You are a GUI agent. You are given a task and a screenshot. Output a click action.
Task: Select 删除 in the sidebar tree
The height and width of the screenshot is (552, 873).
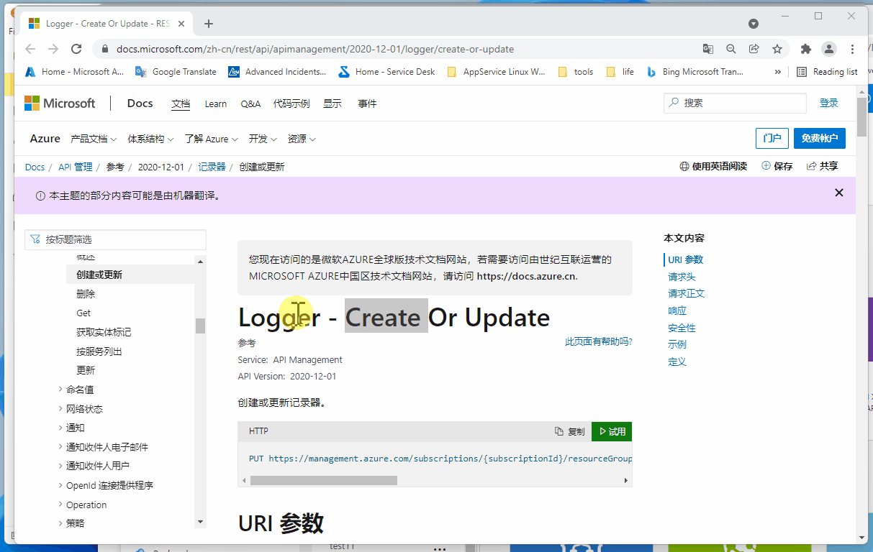86,294
